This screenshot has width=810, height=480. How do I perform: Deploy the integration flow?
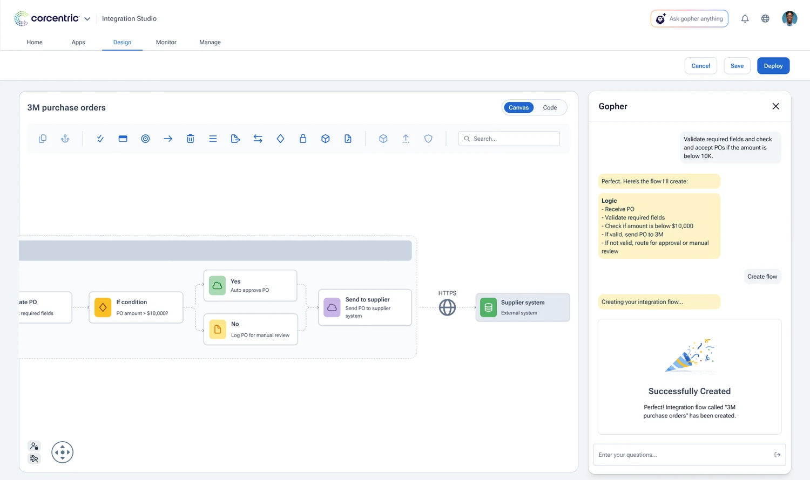pos(773,66)
